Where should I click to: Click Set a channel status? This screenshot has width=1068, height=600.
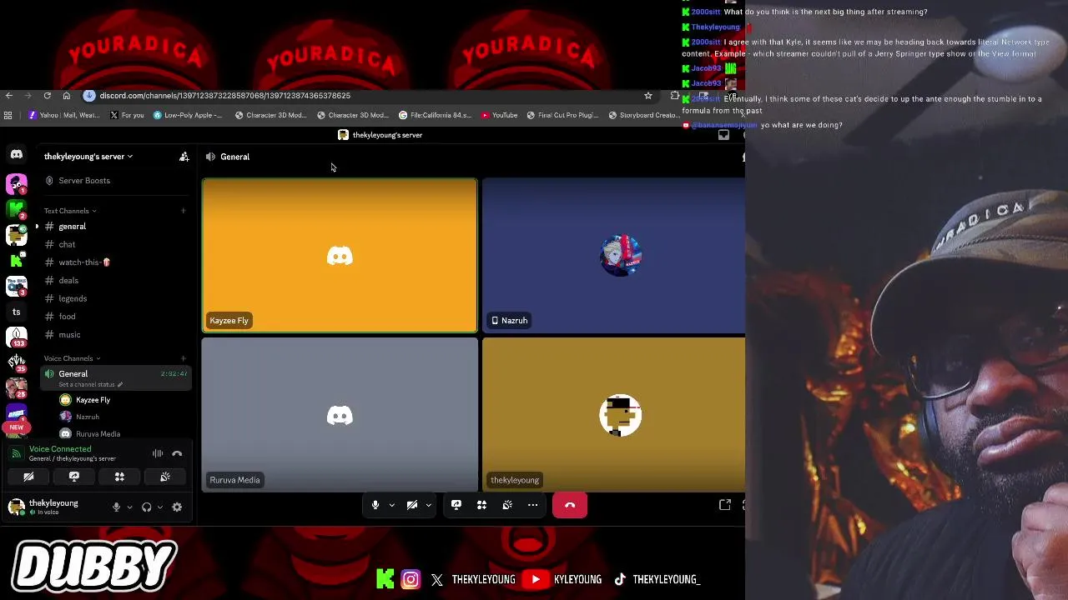90,385
